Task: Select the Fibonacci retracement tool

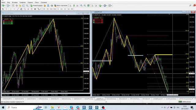Action: [x=25, y=9]
